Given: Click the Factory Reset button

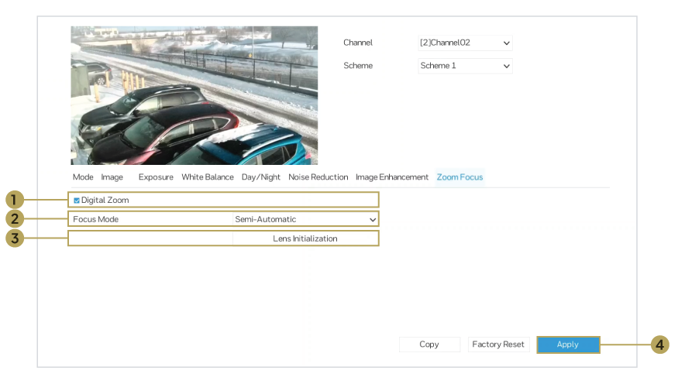Looking at the screenshot, I should coord(498,345).
